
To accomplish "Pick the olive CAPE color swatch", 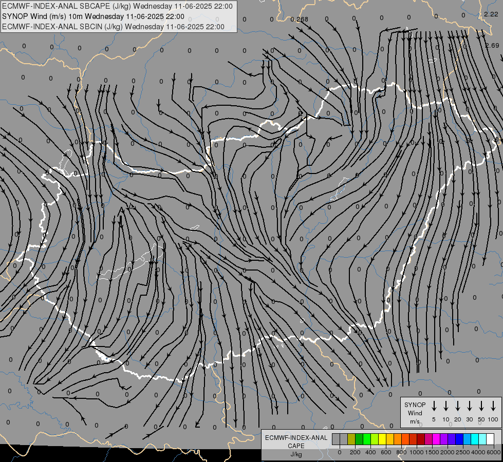I will tap(351, 439).
